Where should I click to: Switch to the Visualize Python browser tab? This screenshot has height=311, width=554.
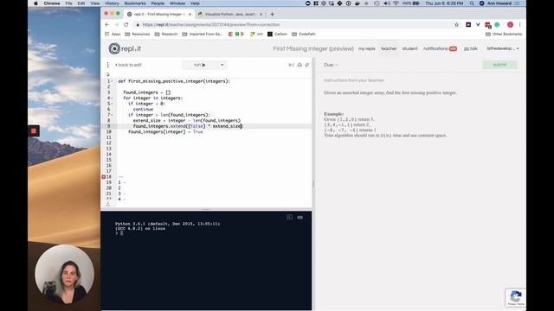pyautogui.click(x=229, y=14)
